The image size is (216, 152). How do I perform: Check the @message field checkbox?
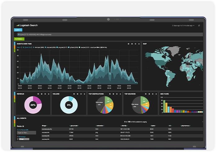(x=18, y=136)
